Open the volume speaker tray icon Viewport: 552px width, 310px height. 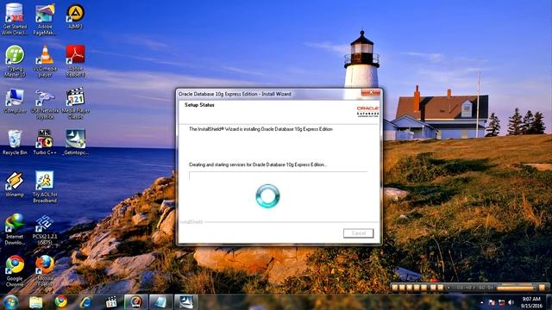(x=511, y=302)
